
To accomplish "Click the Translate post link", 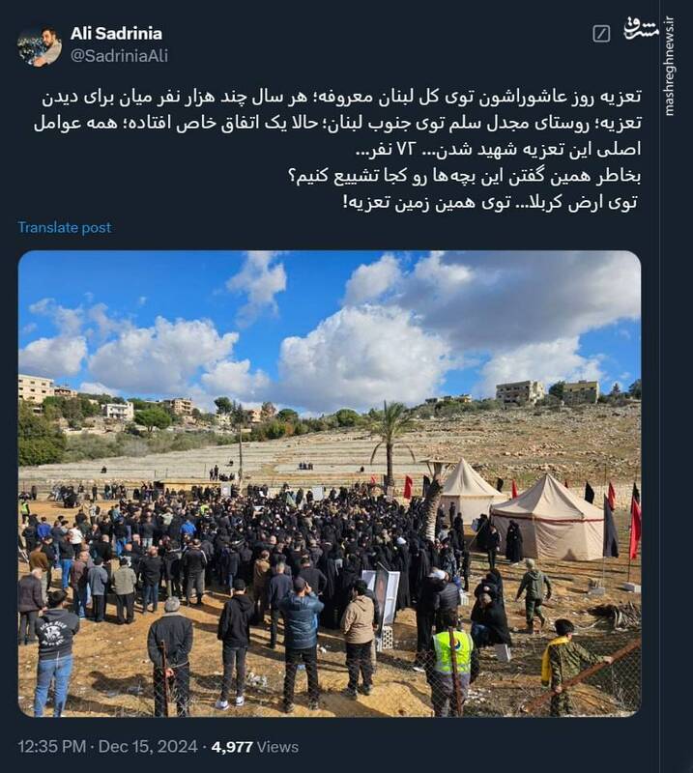I will [x=65, y=227].
